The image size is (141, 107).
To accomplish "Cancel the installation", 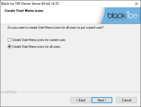I will 126,100.
